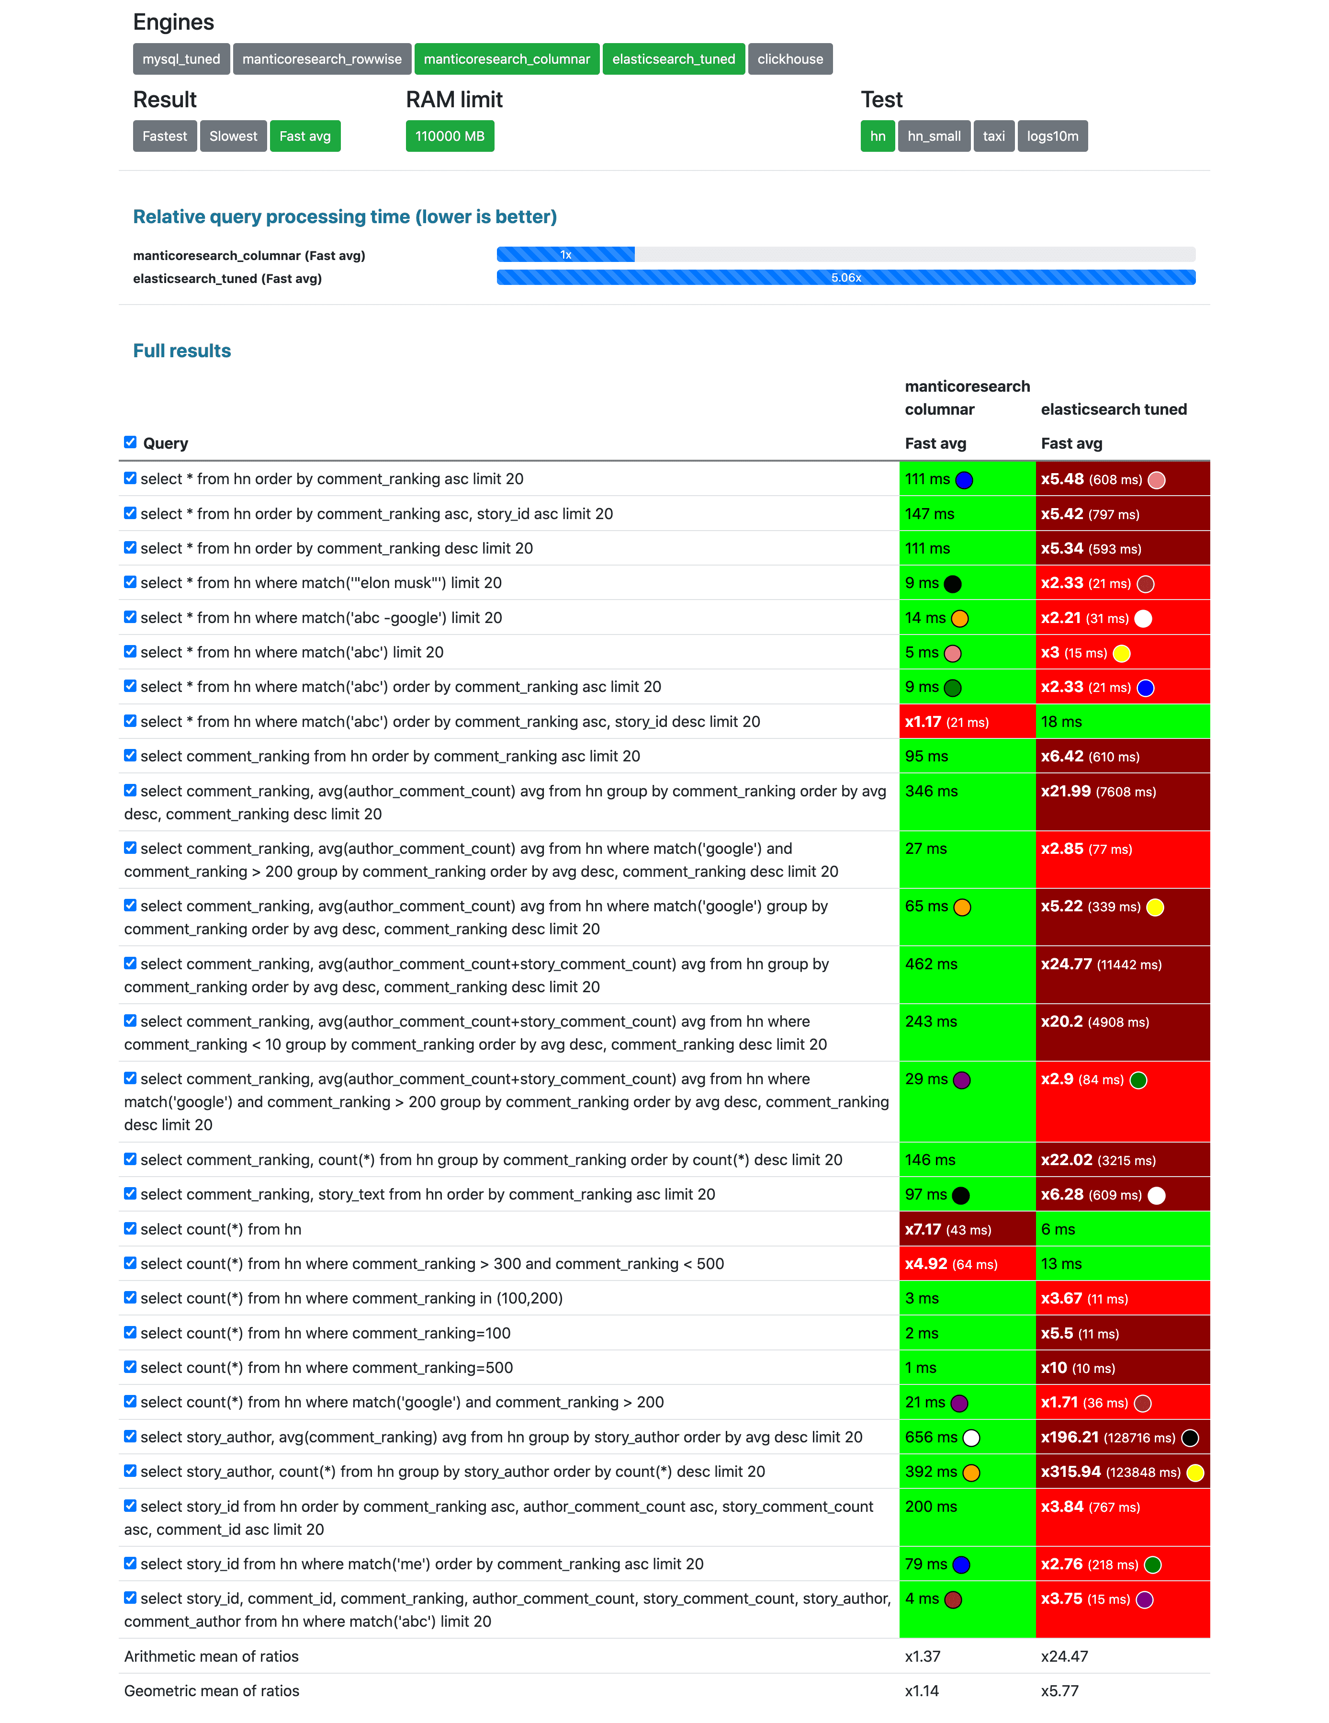Uncheck the 'select count(*) from hn' checkbox
Screen dimensions: 1329x1723
coord(130,1227)
